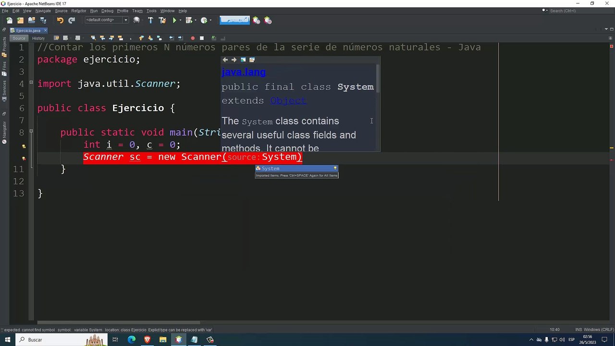
Task: Build the project with the hammer icon
Action: coord(150,20)
